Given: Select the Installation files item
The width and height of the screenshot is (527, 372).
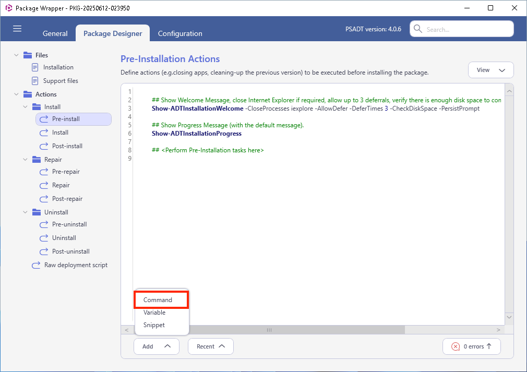Looking at the screenshot, I should tap(58, 67).
